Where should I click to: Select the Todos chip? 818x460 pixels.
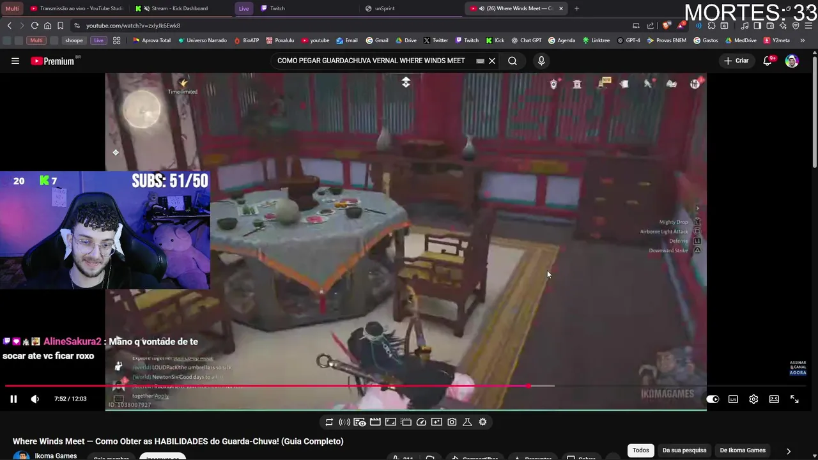(640, 450)
